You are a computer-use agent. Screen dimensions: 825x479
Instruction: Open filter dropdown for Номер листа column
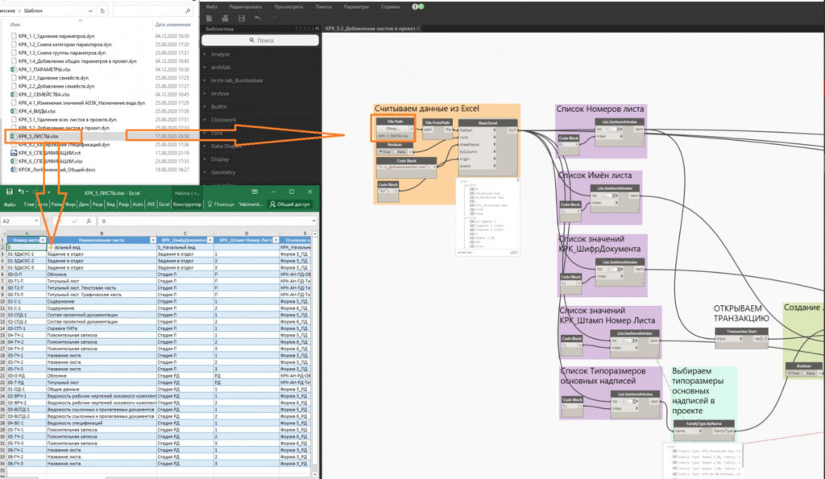[x=43, y=240]
